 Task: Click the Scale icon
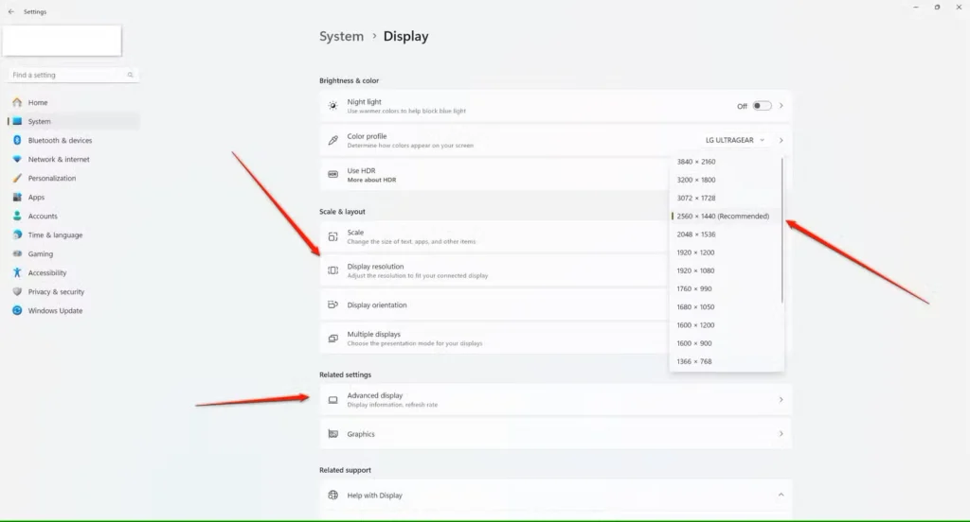[x=332, y=236]
